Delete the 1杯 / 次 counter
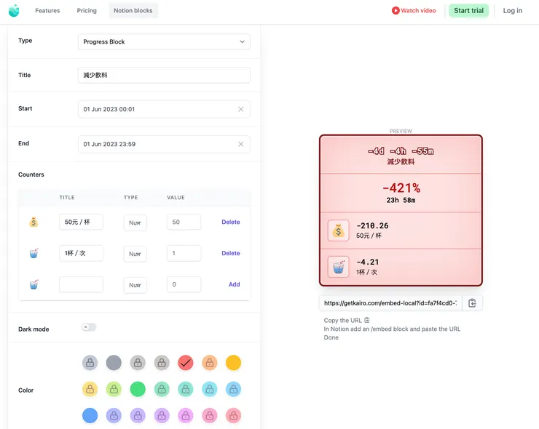Screen dimensions: 539x429 (231, 253)
